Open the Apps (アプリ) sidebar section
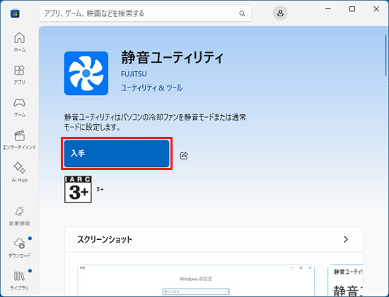389x297 pixels. pyautogui.click(x=19, y=75)
